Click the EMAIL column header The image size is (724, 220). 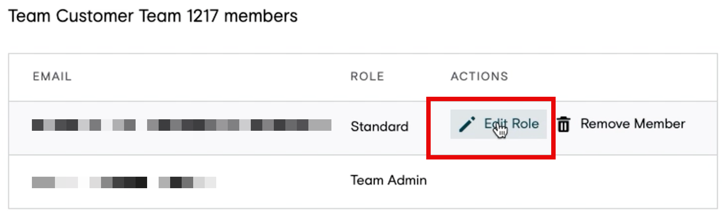point(52,76)
